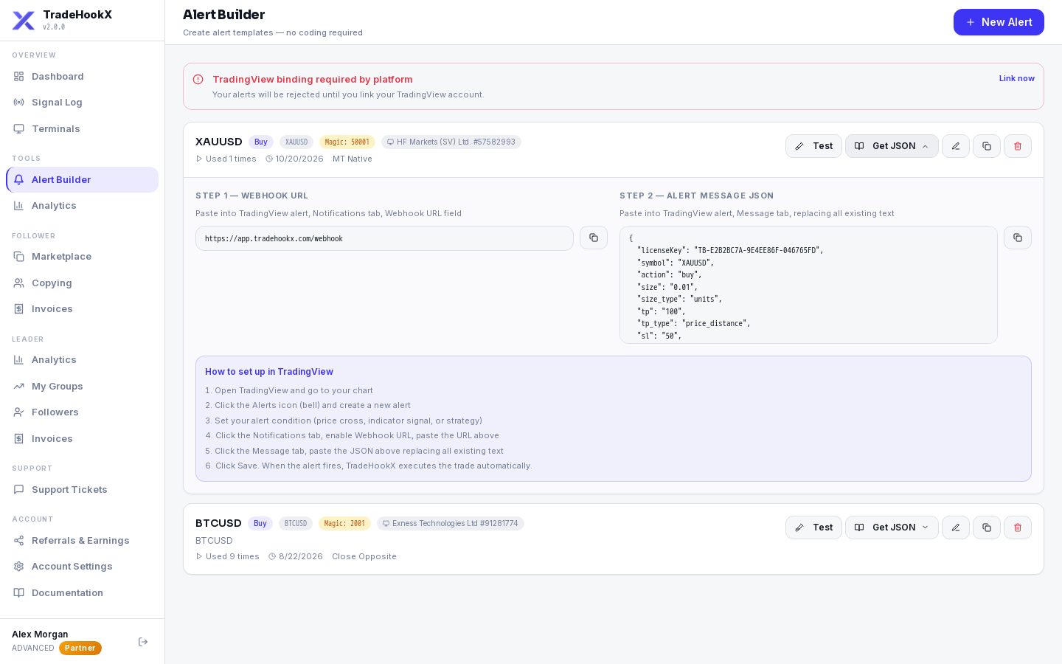Click Link now for TradingView binding

[1017, 78]
